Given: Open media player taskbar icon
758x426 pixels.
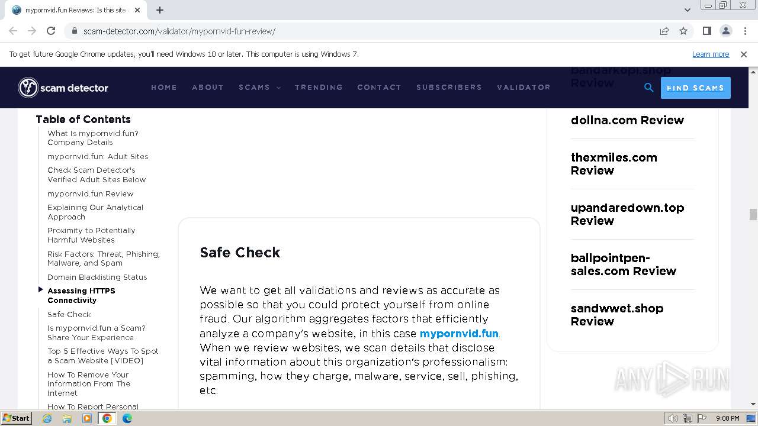Looking at the screenshot, I should click(87, 418).
